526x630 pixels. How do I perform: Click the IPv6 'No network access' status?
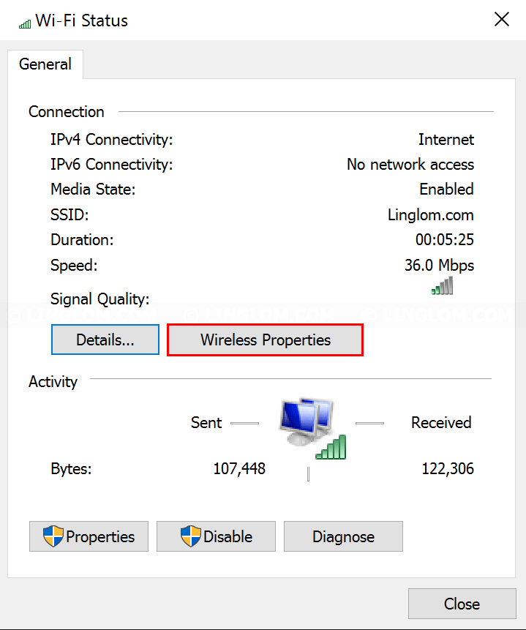[410, 165]
